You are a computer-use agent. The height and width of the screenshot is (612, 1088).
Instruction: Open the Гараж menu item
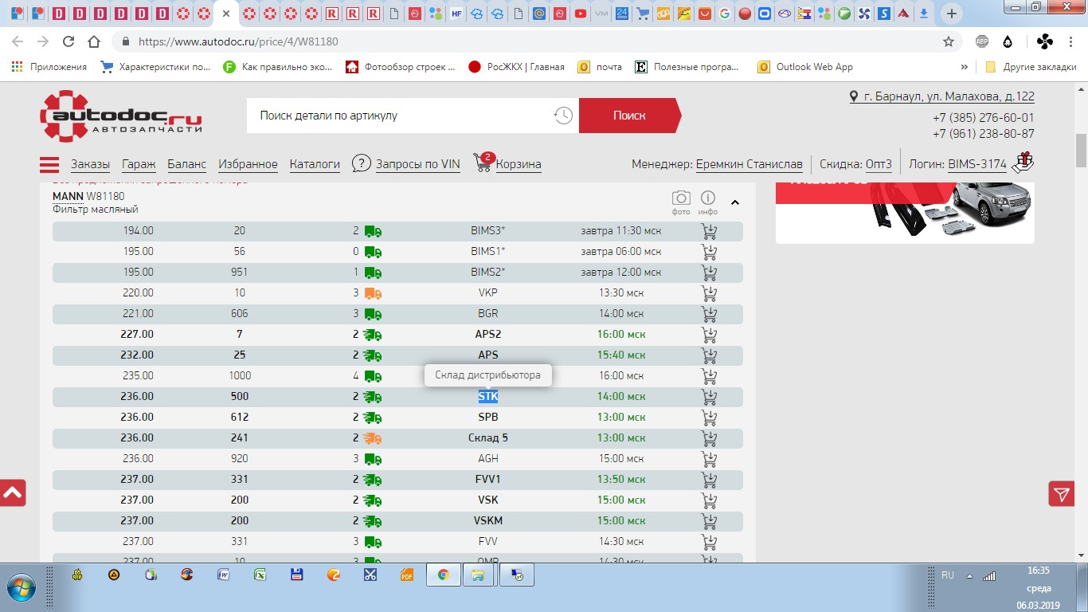coord(139,164)
